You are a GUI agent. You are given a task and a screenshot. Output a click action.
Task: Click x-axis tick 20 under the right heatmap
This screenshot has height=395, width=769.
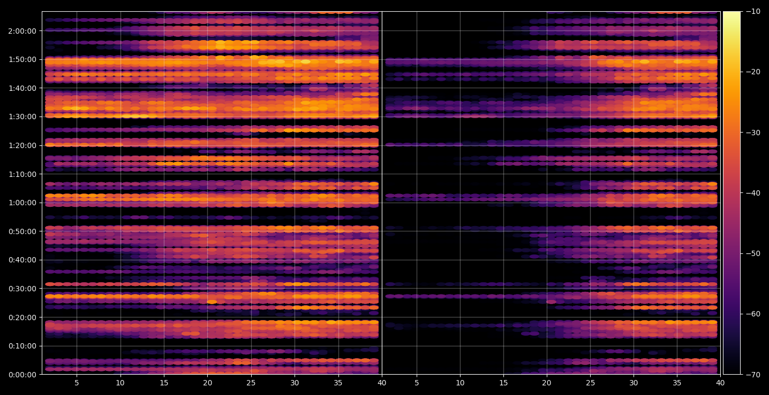(547, 383)
